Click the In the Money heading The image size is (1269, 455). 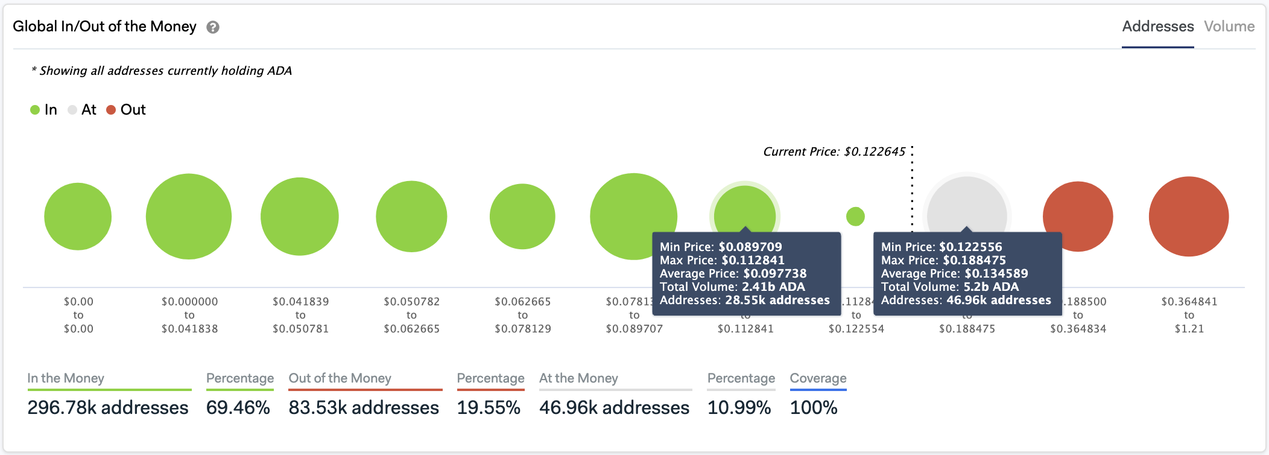point(66,378)
